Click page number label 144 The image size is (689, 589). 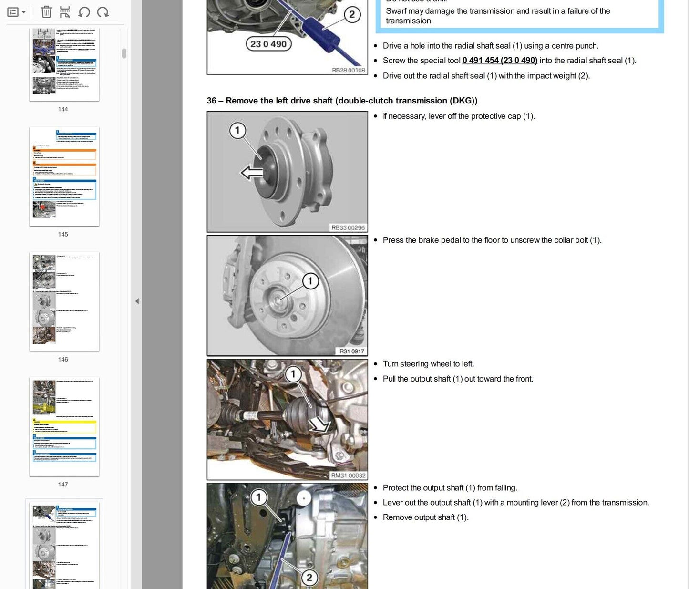coord(63,109)
